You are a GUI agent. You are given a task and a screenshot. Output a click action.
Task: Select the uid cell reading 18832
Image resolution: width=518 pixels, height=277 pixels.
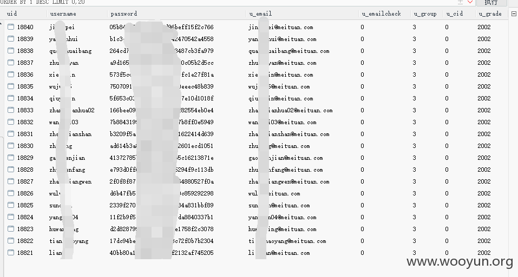point(25,122)
